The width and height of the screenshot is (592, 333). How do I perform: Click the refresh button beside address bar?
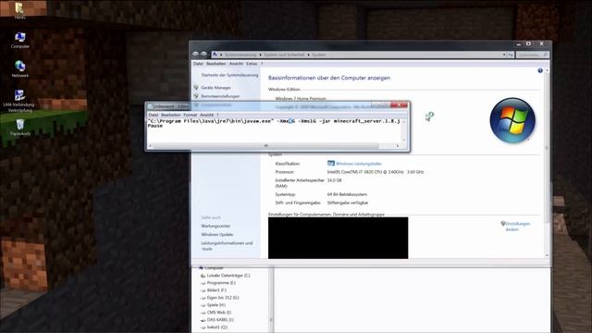click(510, 55)
